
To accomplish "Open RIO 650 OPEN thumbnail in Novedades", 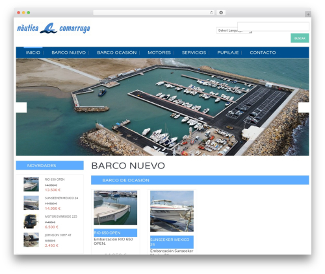I will click(x=31, y=184).
